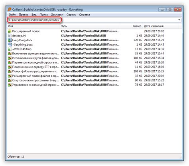The image size is (189, 166).
Task: Open the Сервис menu
Action: tap(71, 15)
